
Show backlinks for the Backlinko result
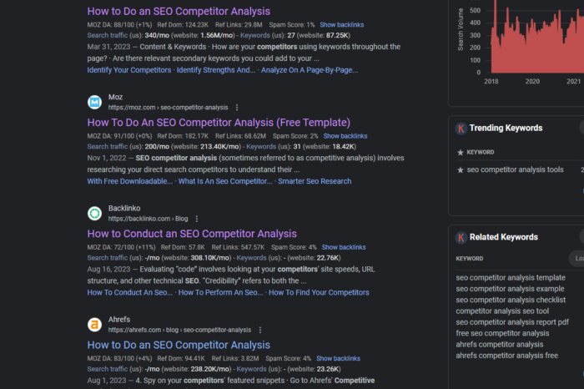[343, 247]
